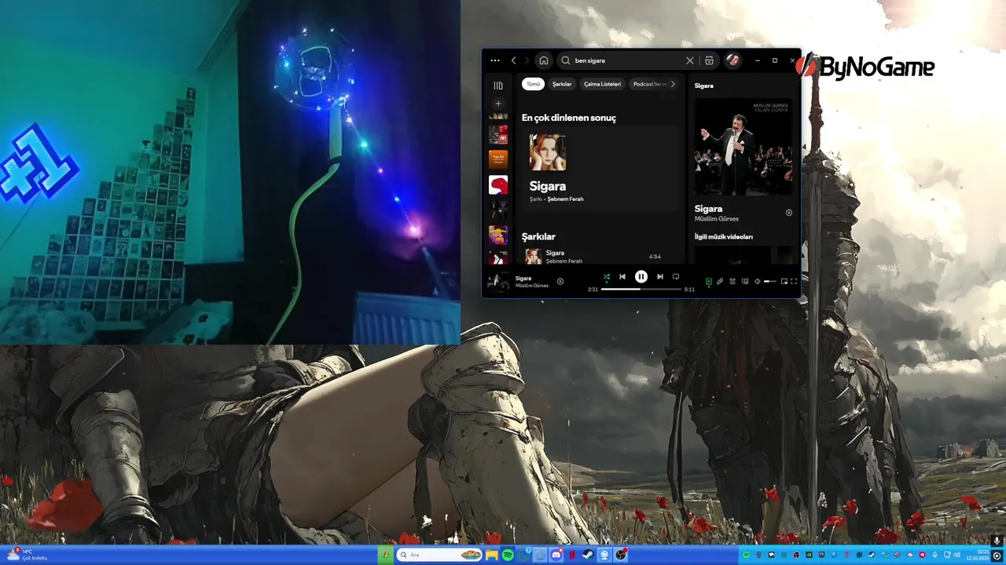Select the Çalma Listeleri filter chip
1006x565 pixels.
(602, 84)
